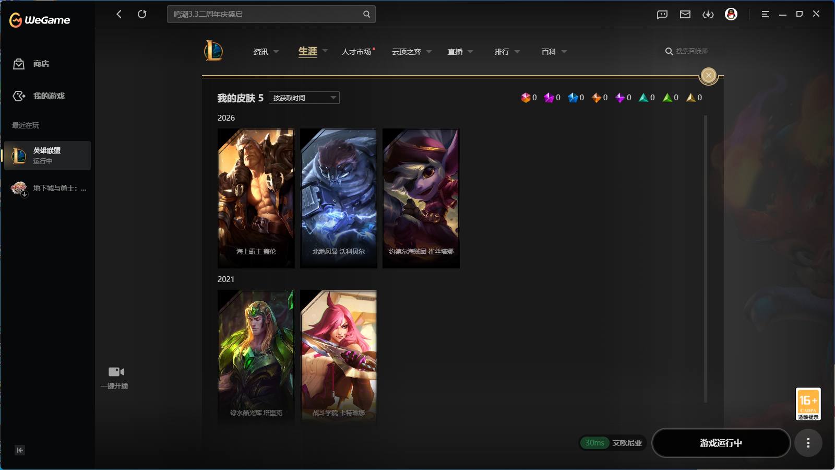Open the 排行 rankings tab
The height and width of the screenshot is (470, 835).
click(x=502, y=52)
